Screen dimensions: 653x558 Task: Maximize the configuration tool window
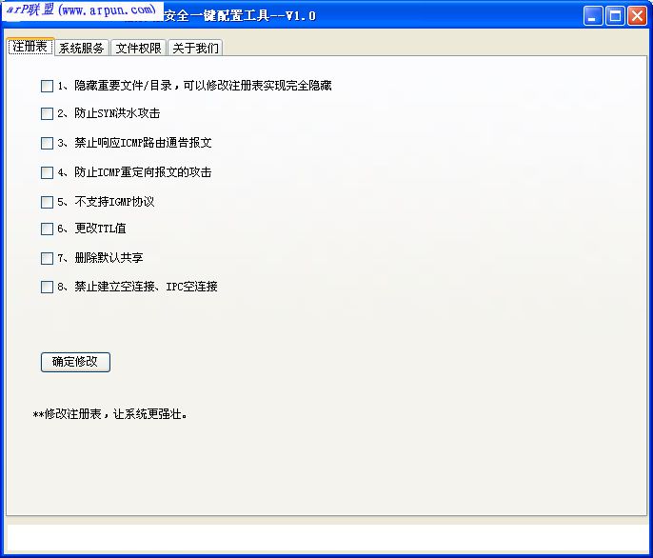615,16
